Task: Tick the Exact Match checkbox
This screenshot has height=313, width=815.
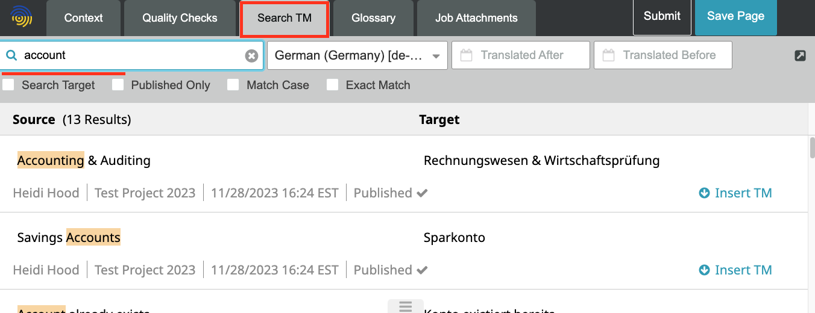Action: point(333,85)
